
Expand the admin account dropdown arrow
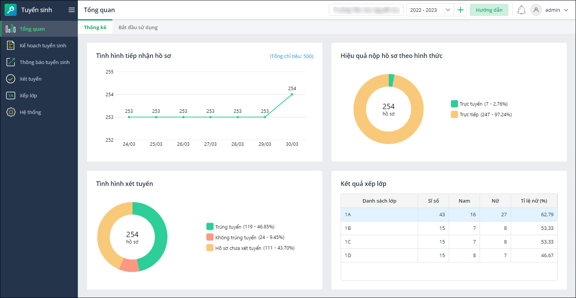tap(566, 10)
